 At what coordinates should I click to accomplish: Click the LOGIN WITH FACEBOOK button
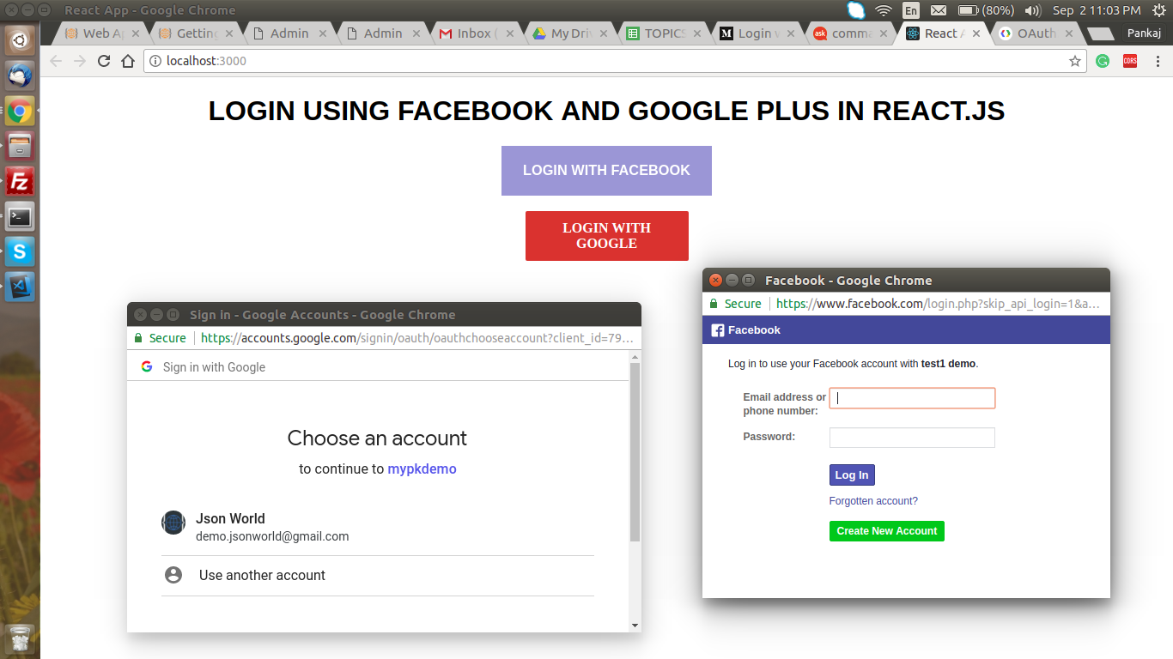(606, 171)
